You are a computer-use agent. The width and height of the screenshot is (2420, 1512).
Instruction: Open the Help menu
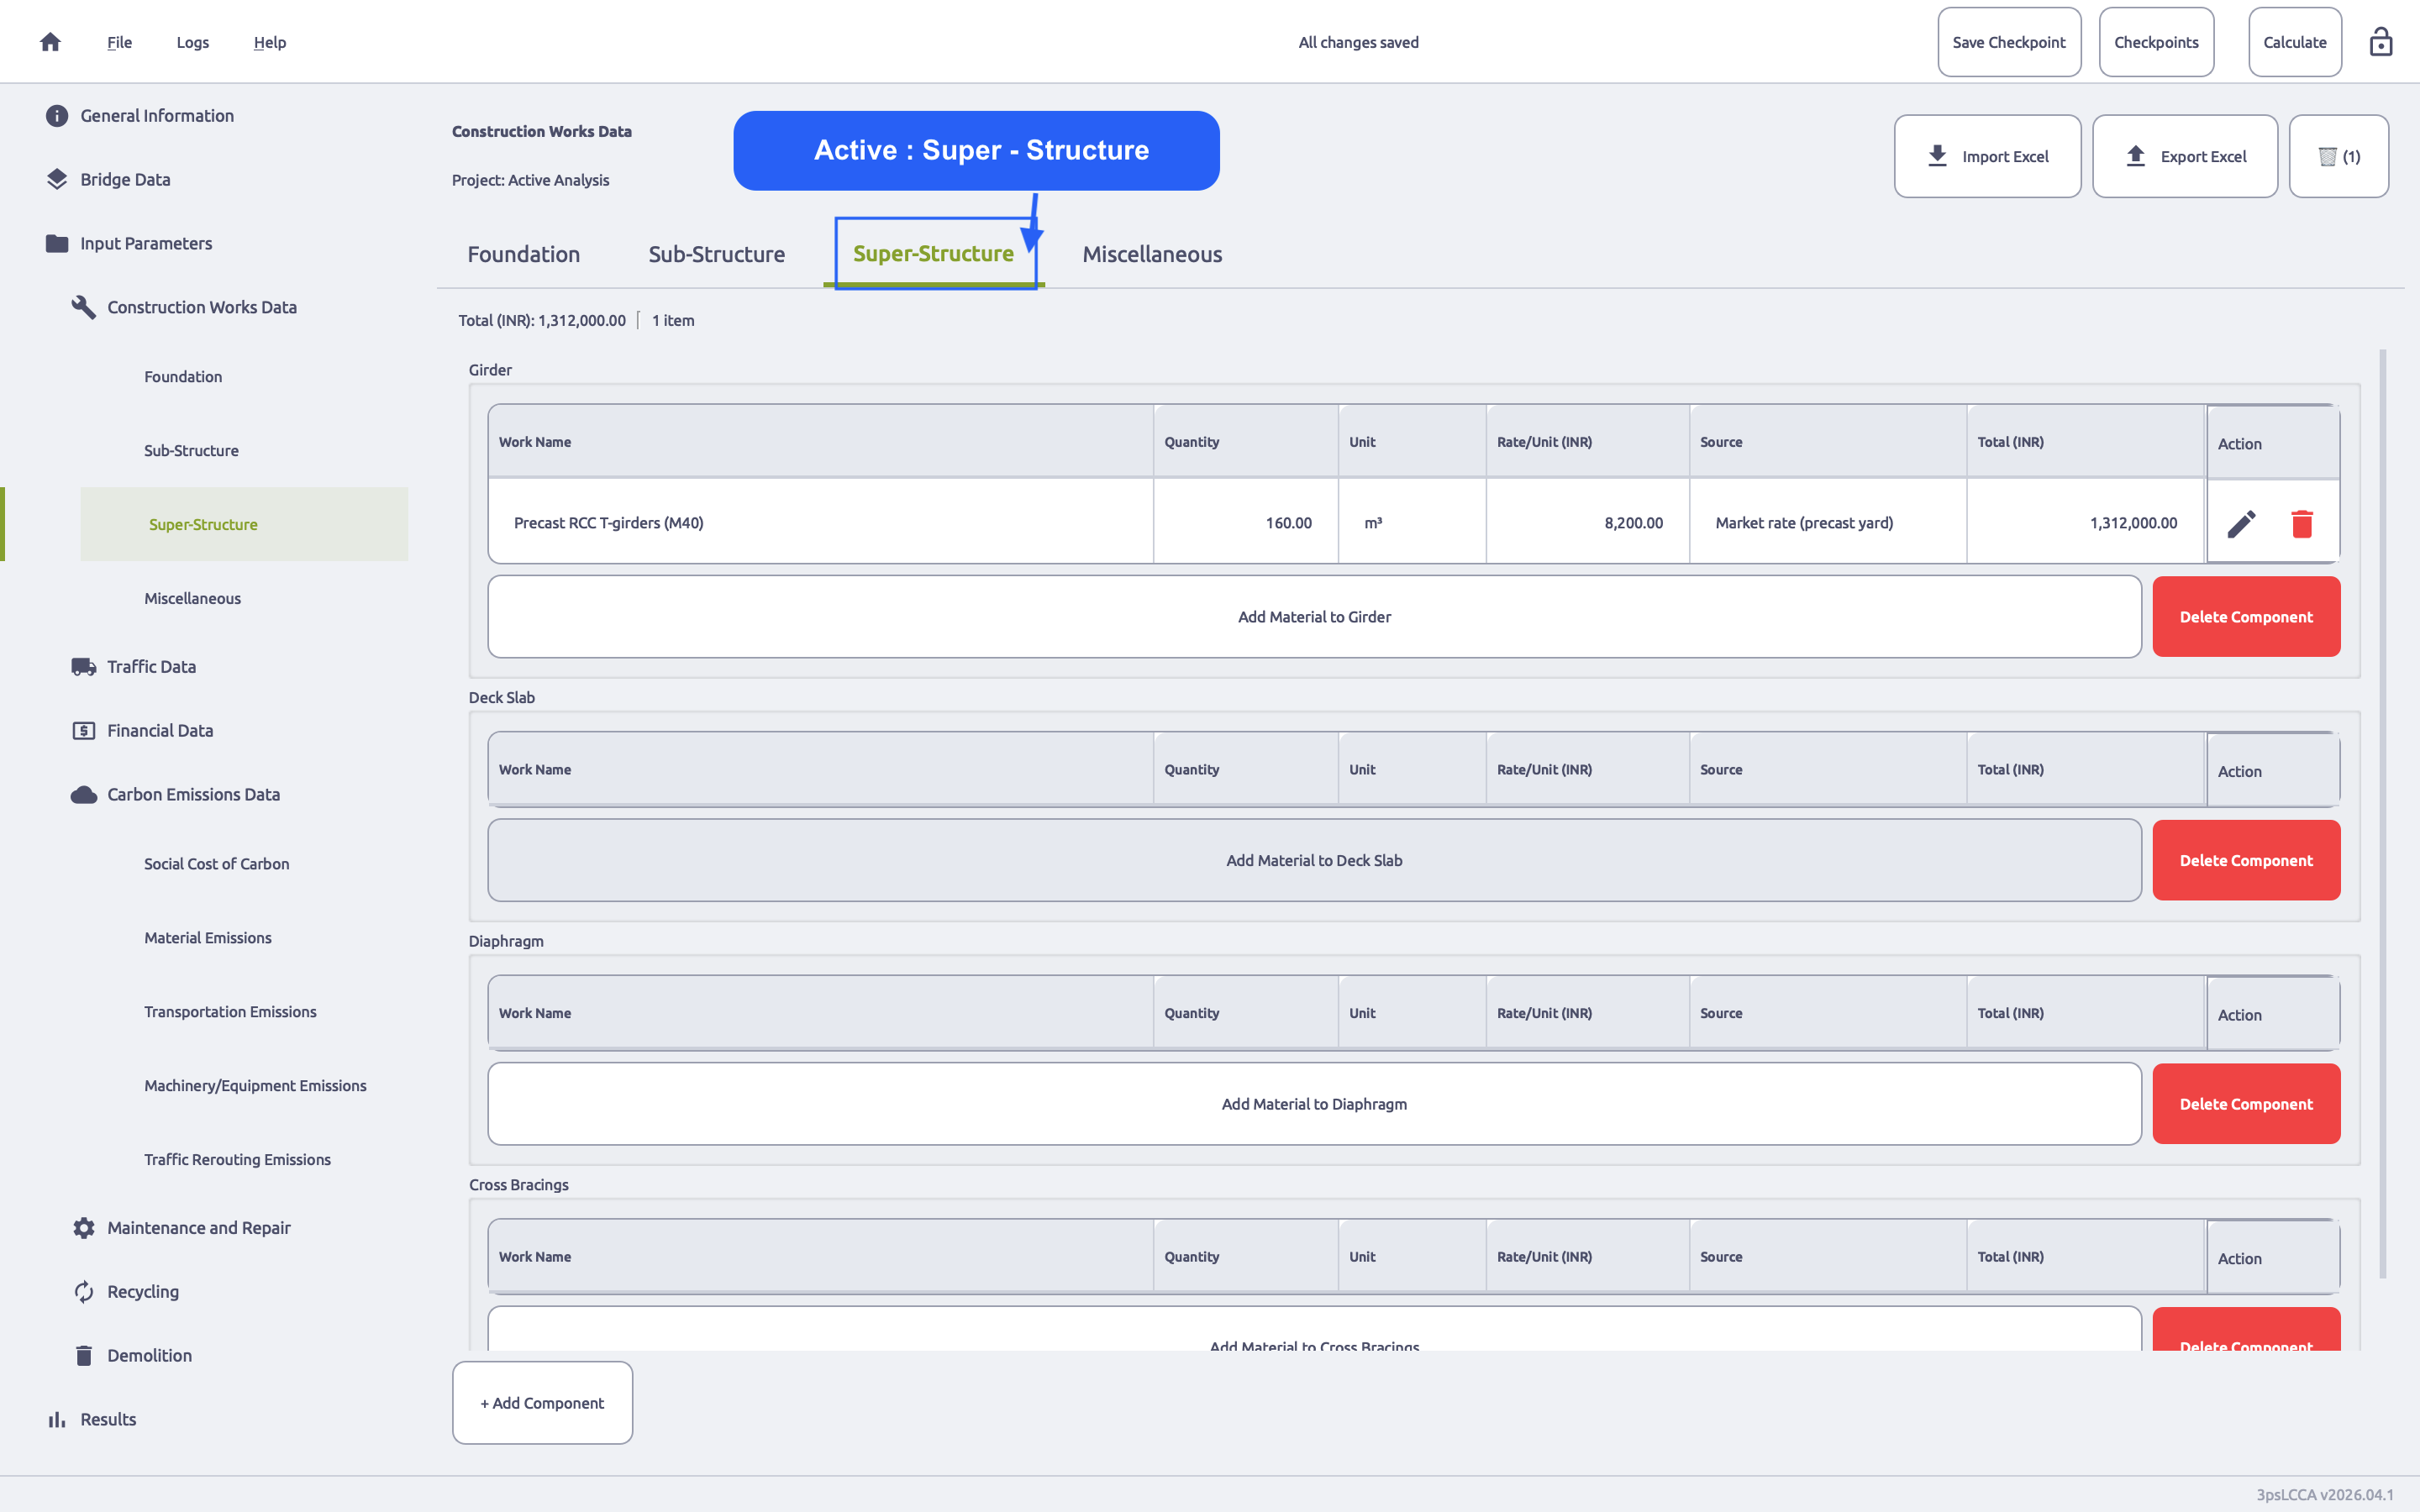[x=270, y=42]
